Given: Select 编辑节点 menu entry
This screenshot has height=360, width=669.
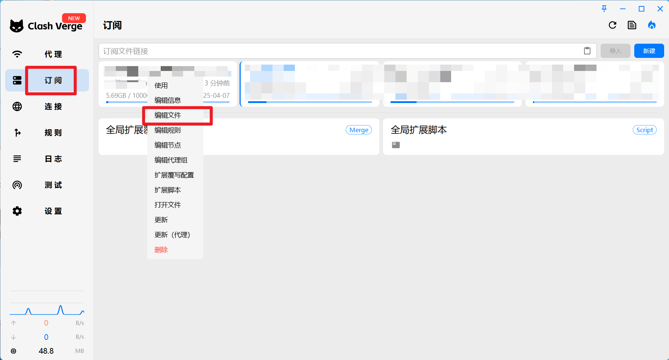Looking at the screenshot, I should point(175,145).
